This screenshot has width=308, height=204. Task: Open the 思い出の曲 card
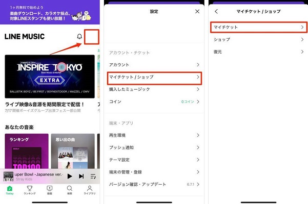tap(73, 151)
